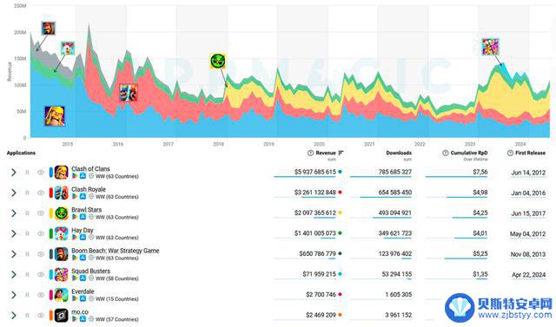
Task: Sort by First Release column header
Action: [x=530, y=153]
